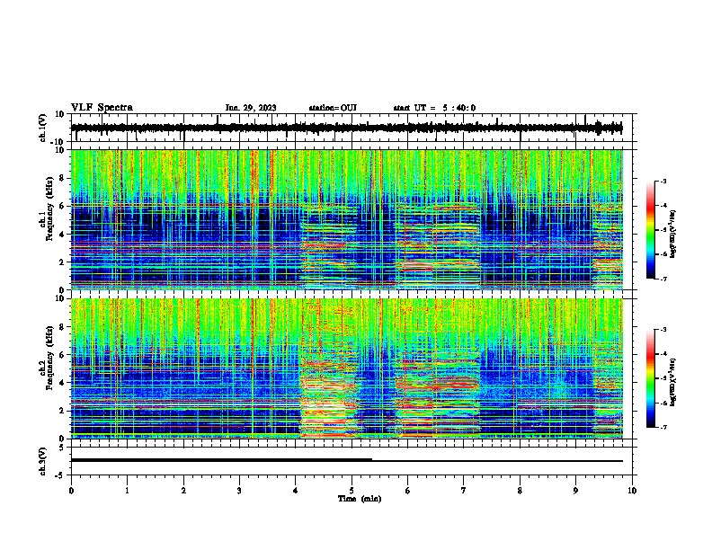
Task: Click the '-7' label on ch.1 color bar
Action: click(x=663, y=279)
